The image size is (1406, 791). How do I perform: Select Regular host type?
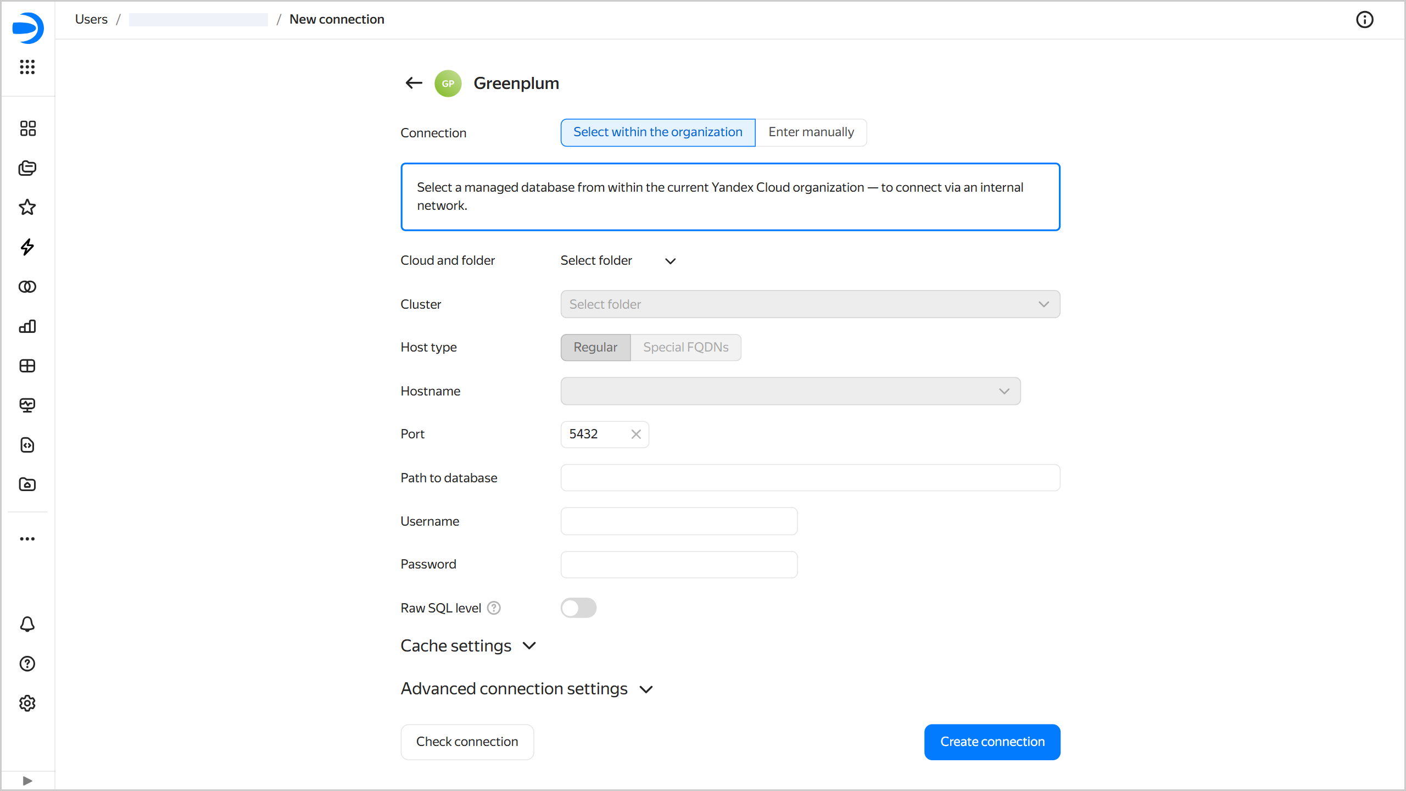595,348
